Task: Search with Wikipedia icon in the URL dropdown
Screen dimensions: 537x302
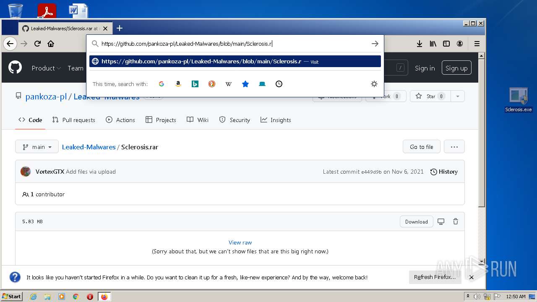Action: coord(229,84)
